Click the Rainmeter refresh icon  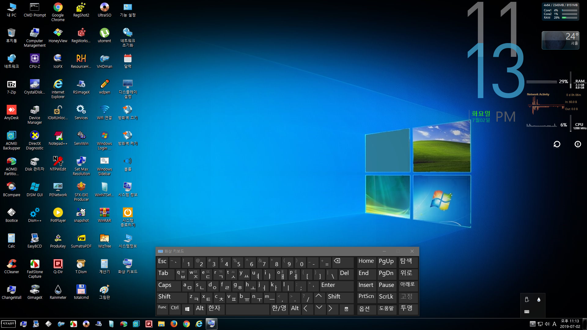[x=557, y=144]
